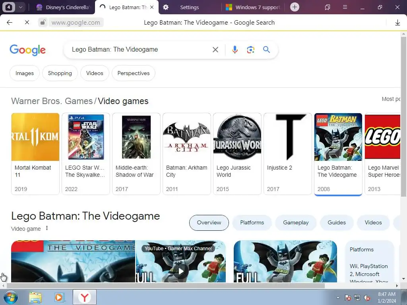Viewport: 407px width, 305px height.
Task: Show hidden system tray icons
Action: 338,297
